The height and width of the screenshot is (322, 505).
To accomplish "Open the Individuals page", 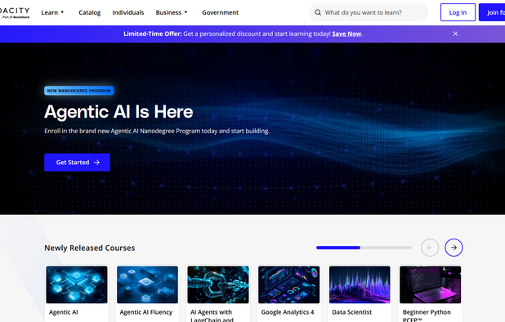I will point(127,12).
